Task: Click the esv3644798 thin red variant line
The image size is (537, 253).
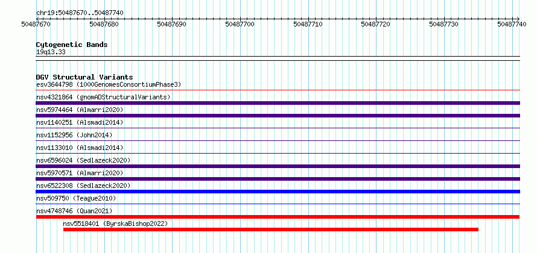Action: (x=278, y=90)
